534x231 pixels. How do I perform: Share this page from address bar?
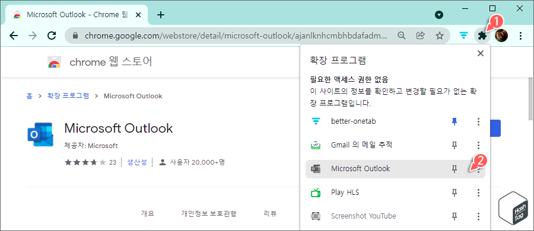click(421, 36)
